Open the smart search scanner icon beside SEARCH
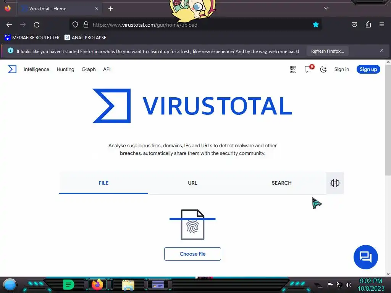 [335, 183]
